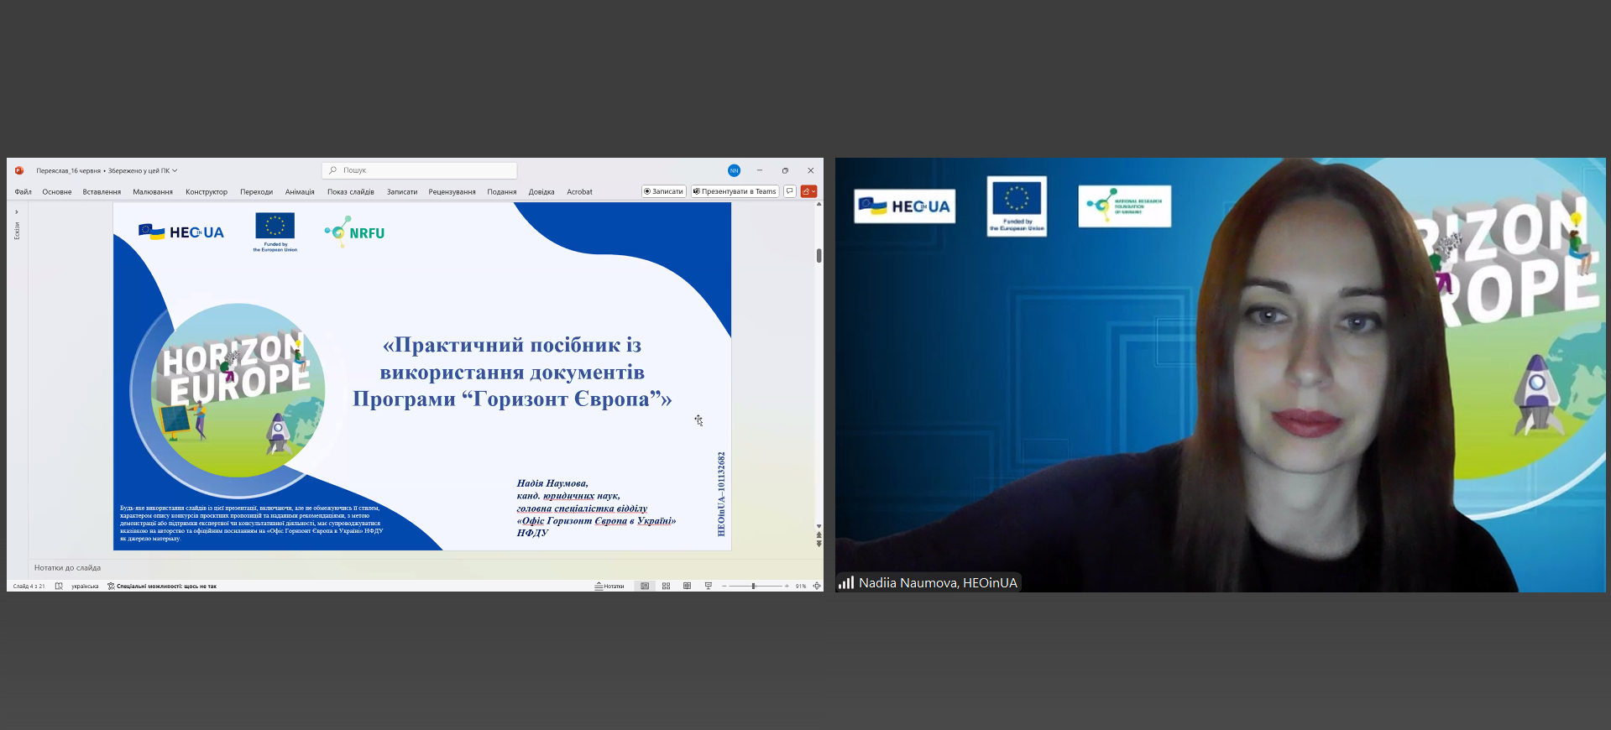Switch to the Вставлення tab
The image size is (1611, 730).
[x=102, y=192]
